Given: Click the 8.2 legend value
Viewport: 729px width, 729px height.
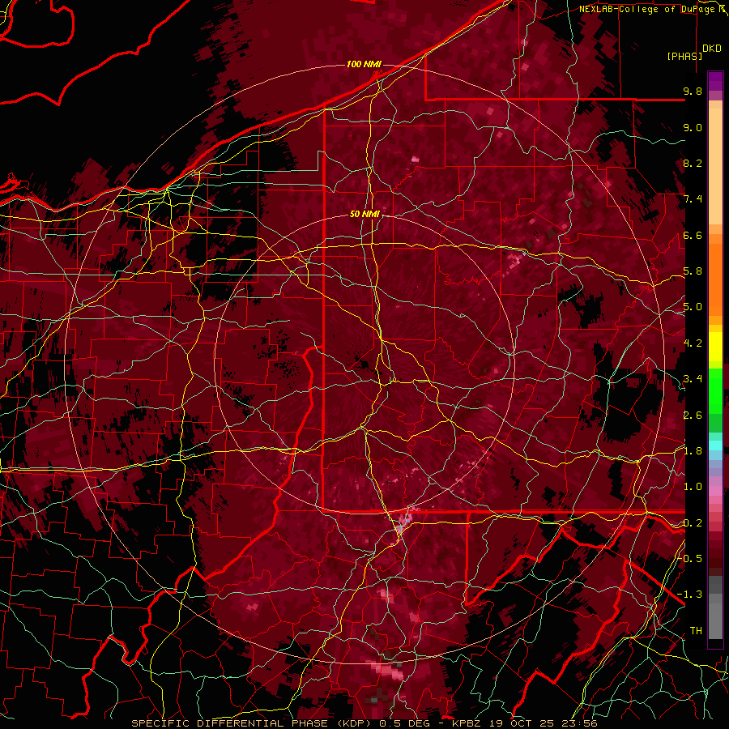Looking at the screenshot, I should 693,163.
